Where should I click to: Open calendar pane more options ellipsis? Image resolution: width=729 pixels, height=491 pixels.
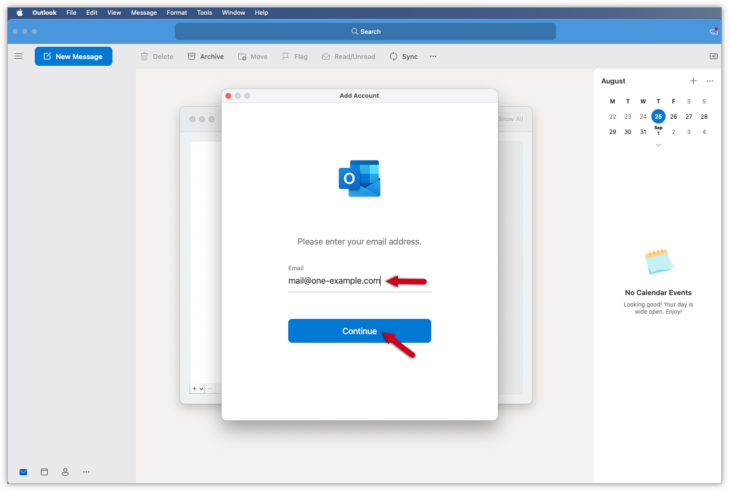pos(709,81)
